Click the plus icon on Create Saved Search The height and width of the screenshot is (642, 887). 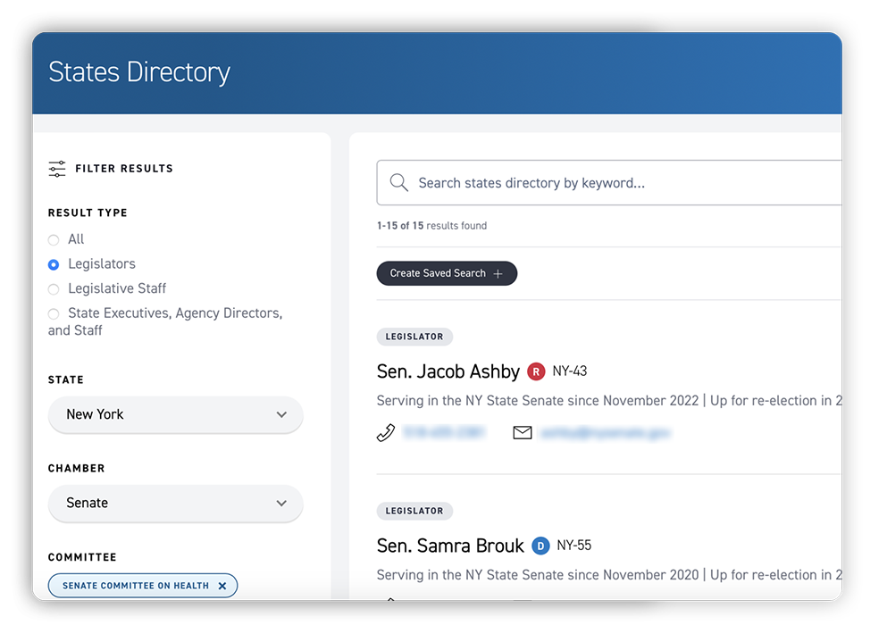(x=499, y=273)
